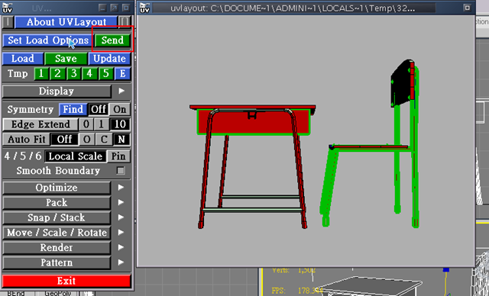Click the small button left of About UVLayout

point(8,22)
